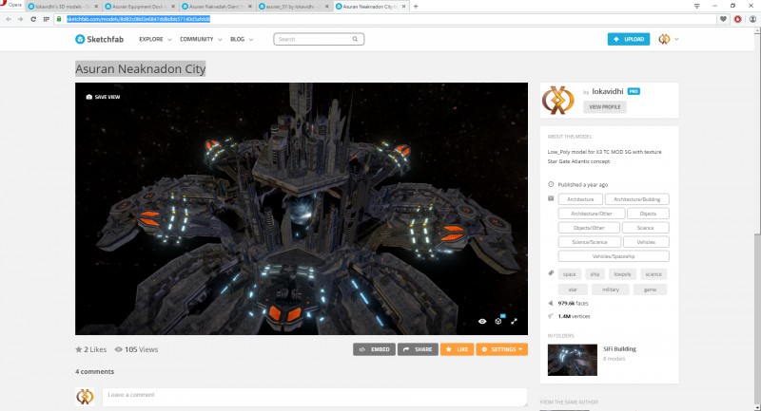Click the star icon next to 2 Likes

(79, 349)
